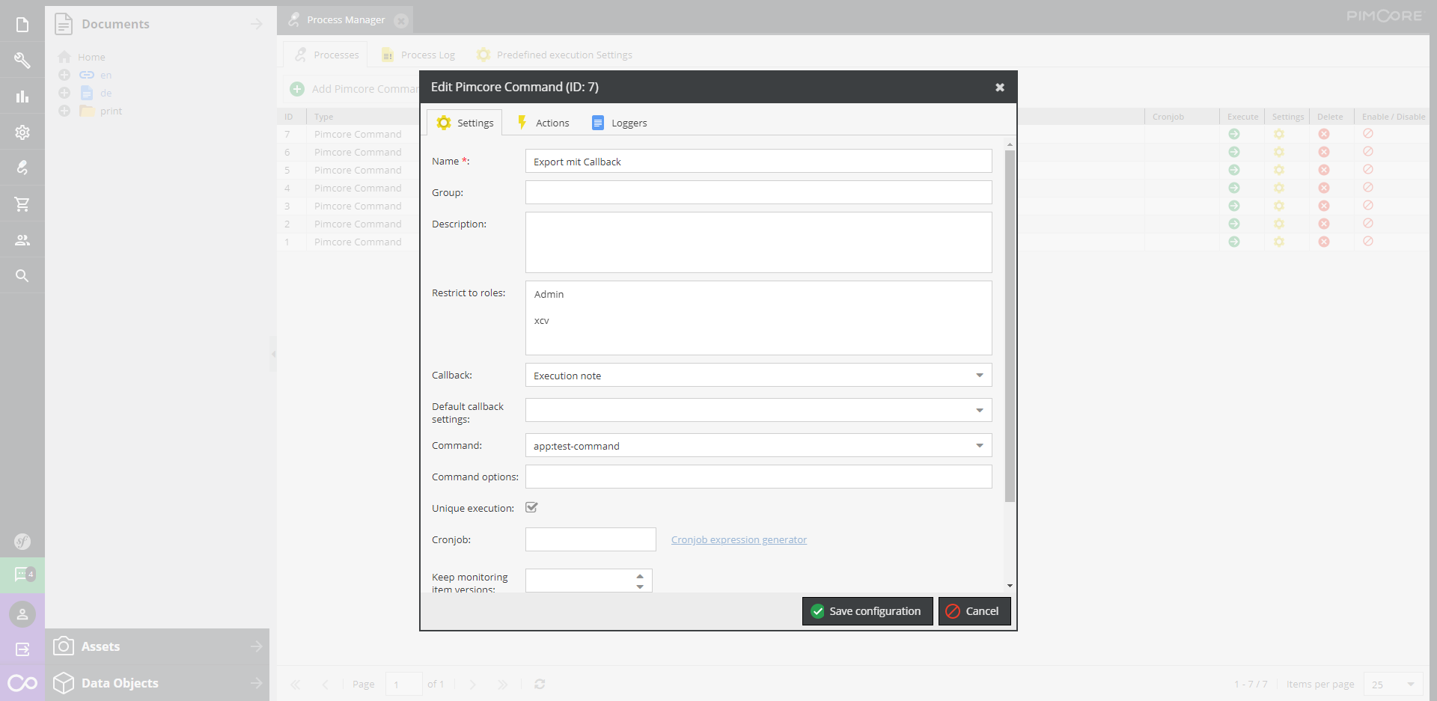This screenshot has width=1437, height=701.
Task: Sort by the Cronjob column header
Action: click(1182, 117)
